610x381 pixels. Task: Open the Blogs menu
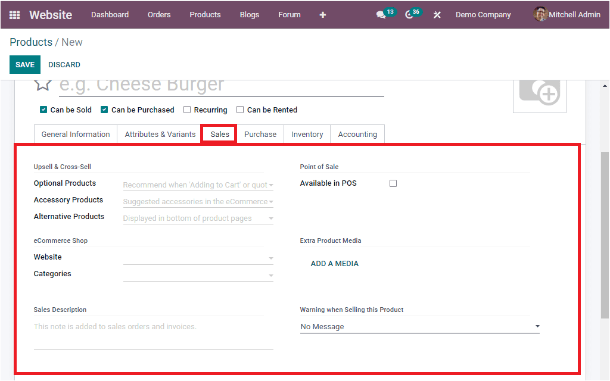249,14
